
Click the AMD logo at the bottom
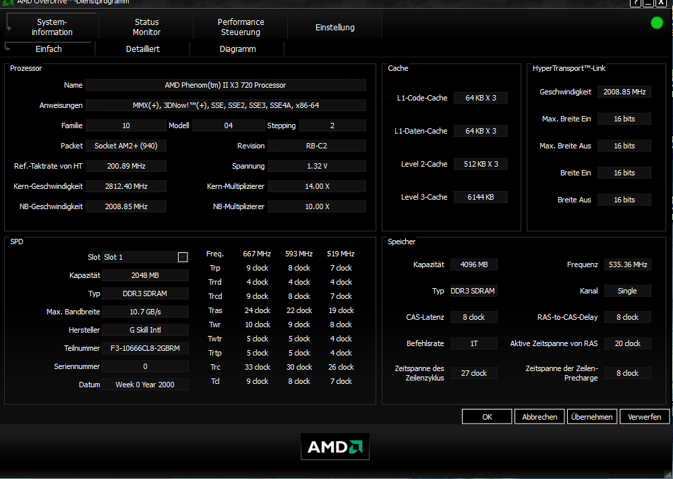tap(334, 447)
